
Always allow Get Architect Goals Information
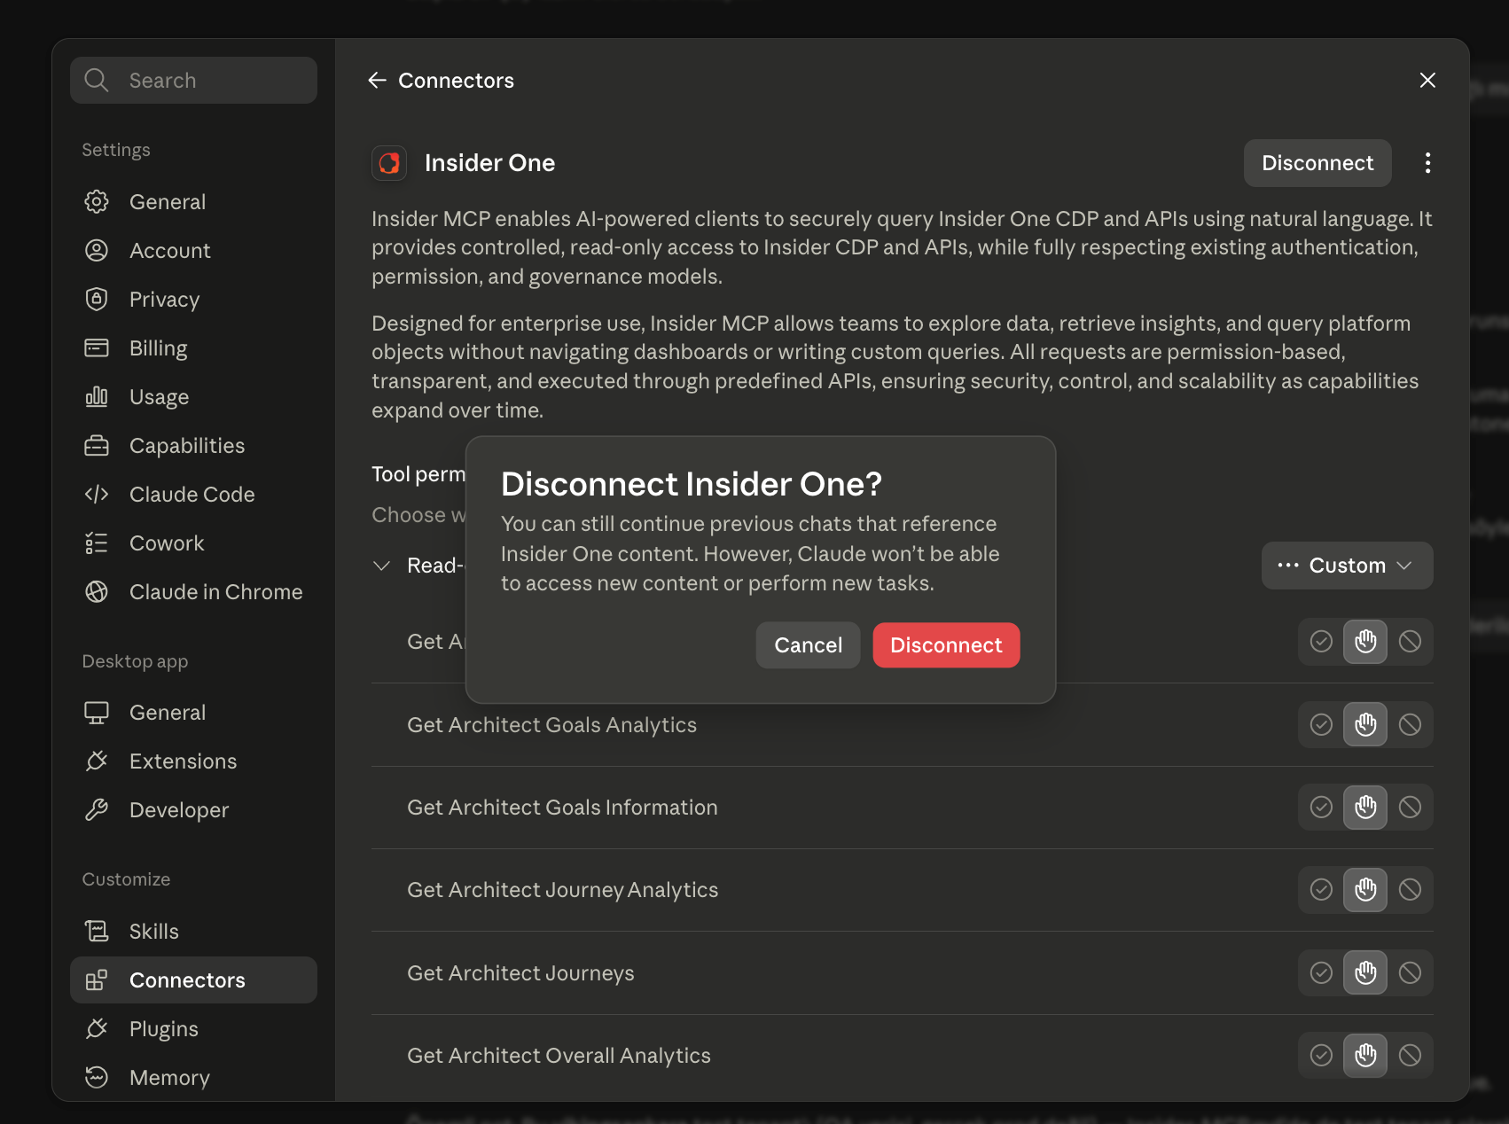pyautogui.click(x=1321, y=808)
